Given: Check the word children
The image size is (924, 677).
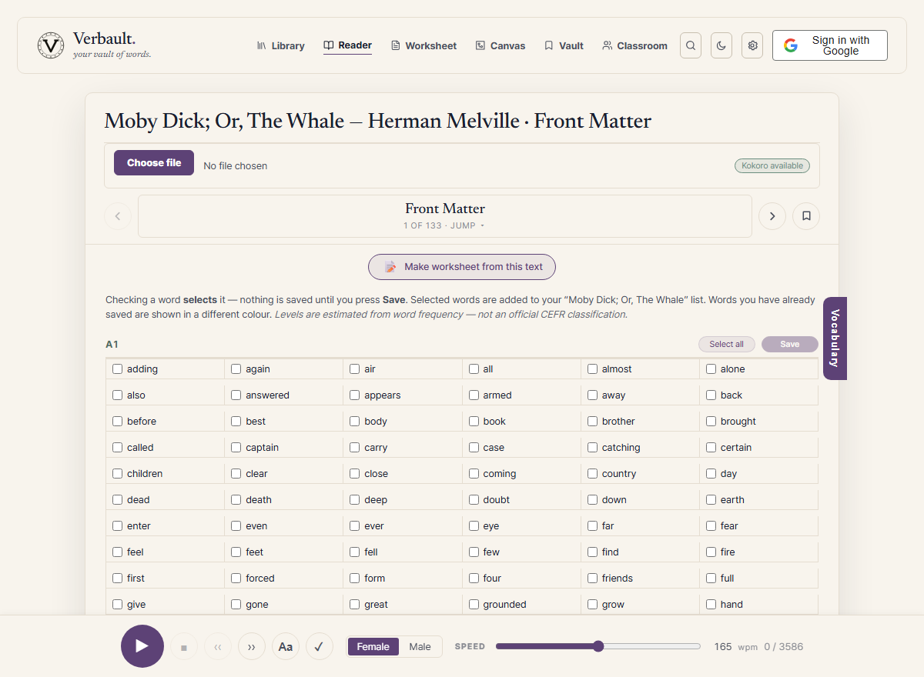Looking at the screenshot, I should coord(118,474).
